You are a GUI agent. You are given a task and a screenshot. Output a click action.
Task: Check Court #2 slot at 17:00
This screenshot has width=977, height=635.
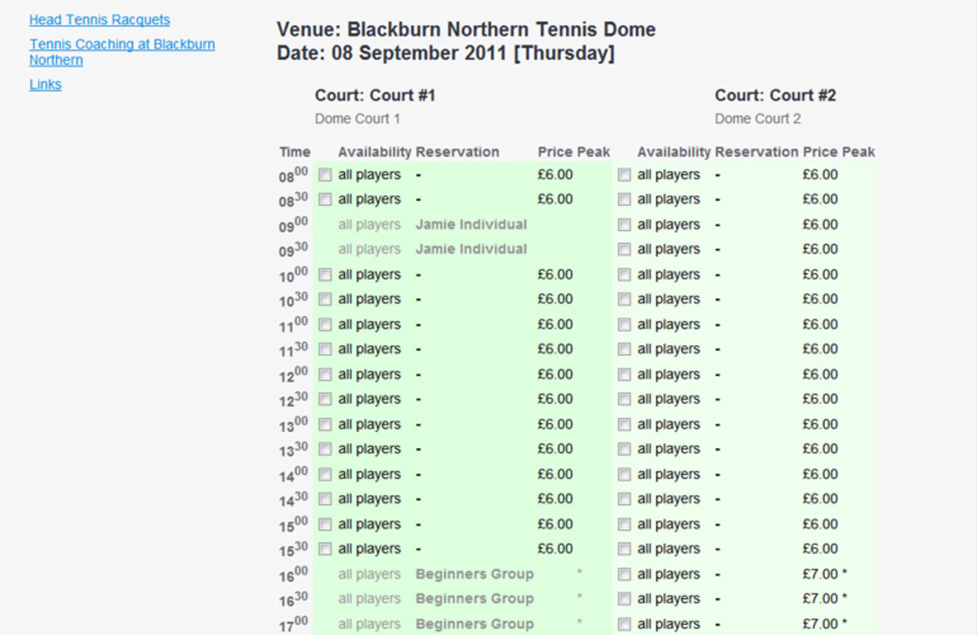(624, 625)
